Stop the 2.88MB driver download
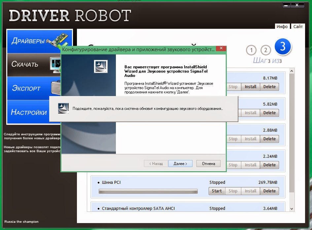This screenshot has width=312, height=230. (x=233, y=139)
